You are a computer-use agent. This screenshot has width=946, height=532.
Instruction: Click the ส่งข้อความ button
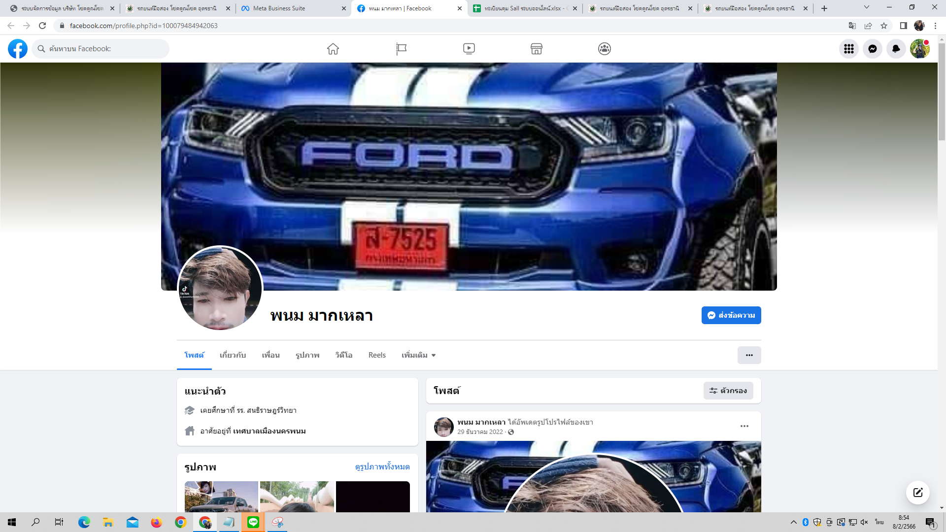click(731, 315)
